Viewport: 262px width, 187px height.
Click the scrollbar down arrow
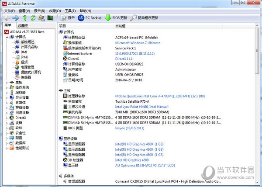pos(257,182)
